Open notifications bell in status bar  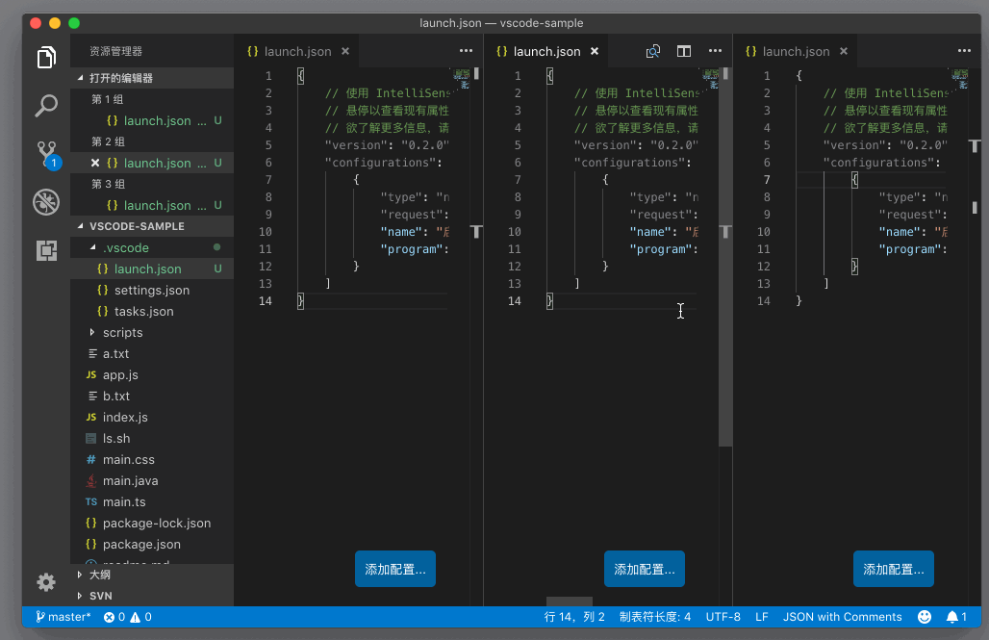(x=956, y=617)
